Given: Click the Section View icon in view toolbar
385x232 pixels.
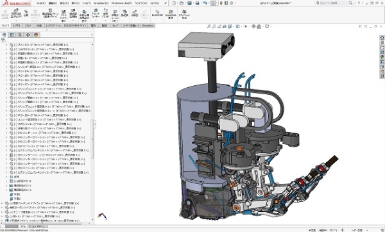Looking at the screenshot, I should pyautogui.click(x=225, y=26).
